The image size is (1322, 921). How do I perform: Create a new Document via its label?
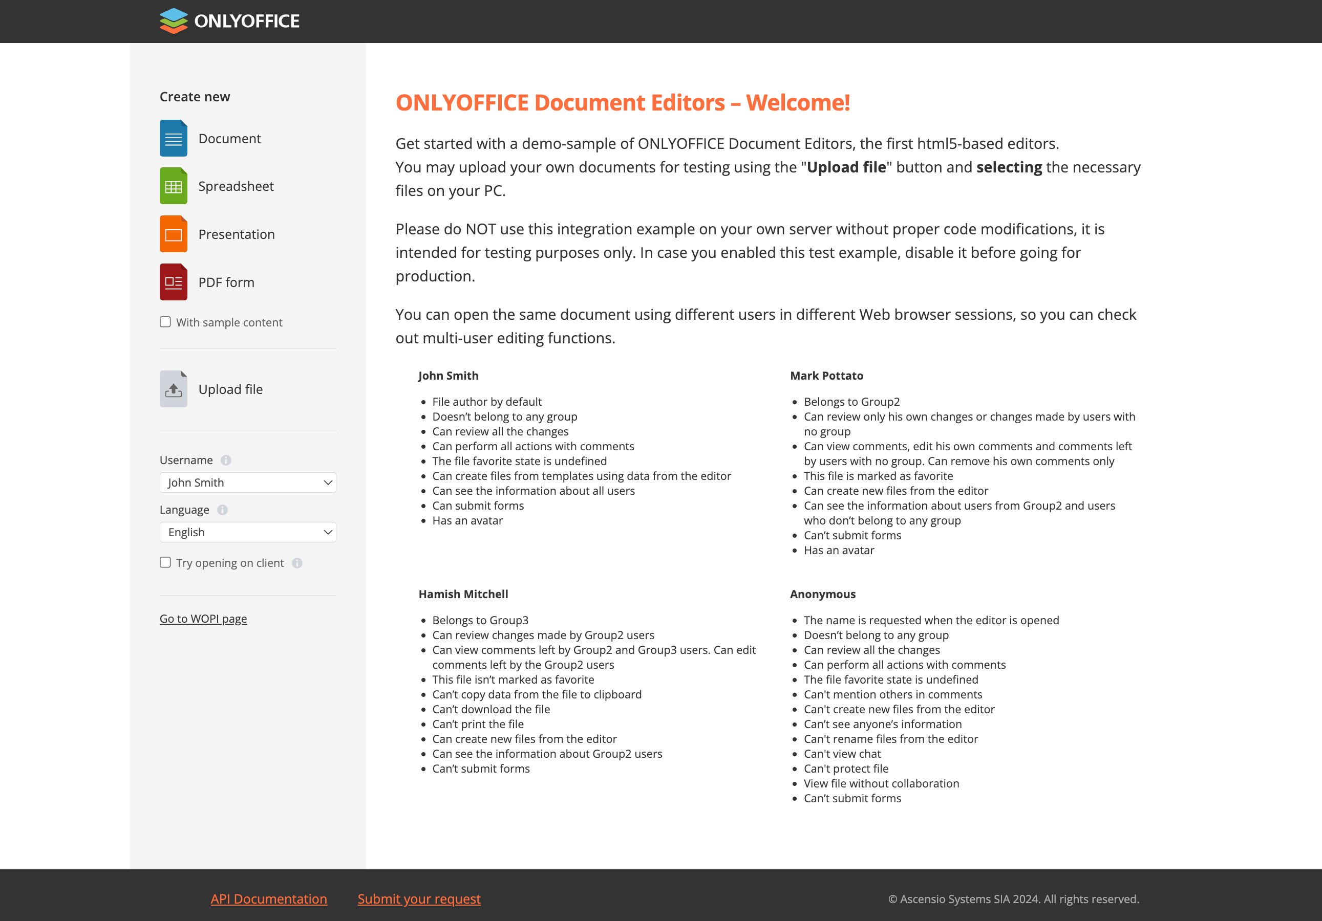(230, 139)
